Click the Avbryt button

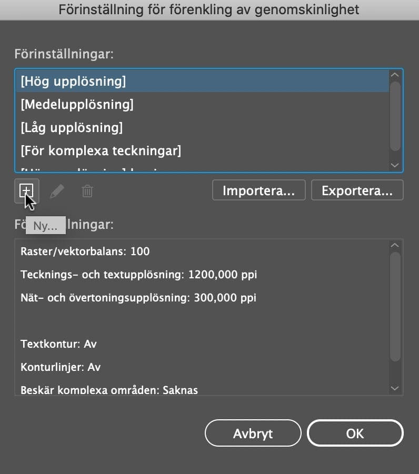(253, 433)
